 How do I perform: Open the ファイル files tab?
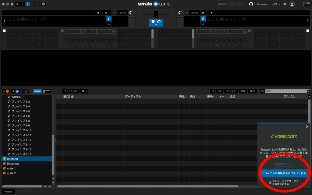217,91
